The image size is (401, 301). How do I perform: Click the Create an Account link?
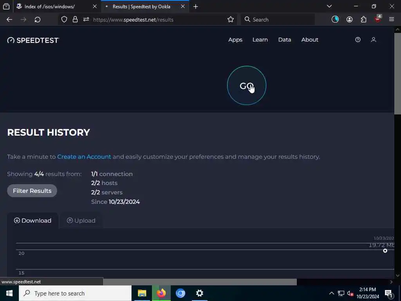click(84, 157)
